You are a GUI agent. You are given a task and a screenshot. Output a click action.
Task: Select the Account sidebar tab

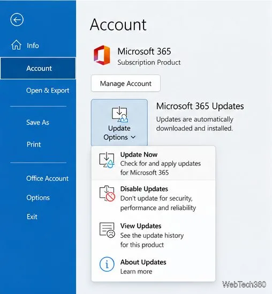pos(38,68)
